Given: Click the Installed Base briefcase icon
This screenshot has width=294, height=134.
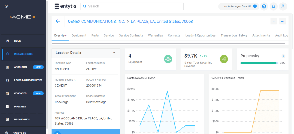Looking at the screenshot, I should [x=7, y=54].
